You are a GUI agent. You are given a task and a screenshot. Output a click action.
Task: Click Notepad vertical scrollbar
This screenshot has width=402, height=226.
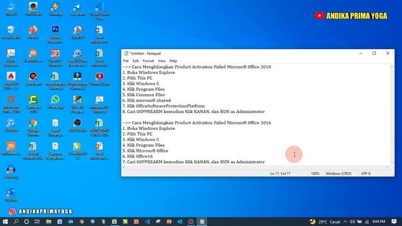click(x=392, y=114)
